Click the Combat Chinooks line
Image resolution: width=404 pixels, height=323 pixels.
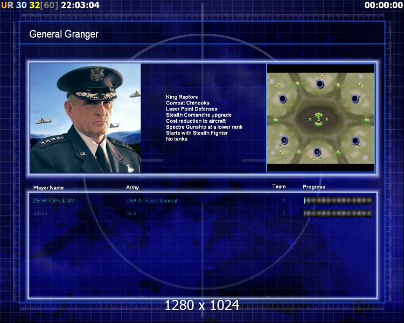187,103
